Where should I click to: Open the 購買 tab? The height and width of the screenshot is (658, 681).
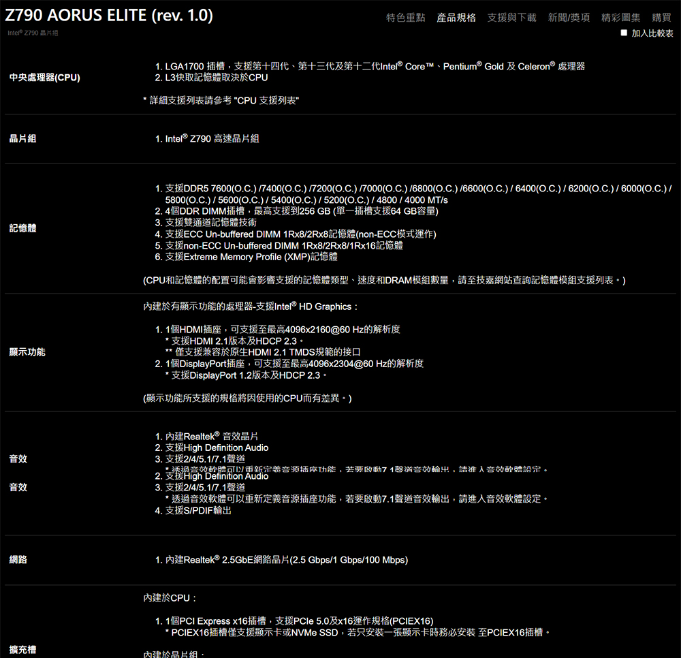[661, 18]
